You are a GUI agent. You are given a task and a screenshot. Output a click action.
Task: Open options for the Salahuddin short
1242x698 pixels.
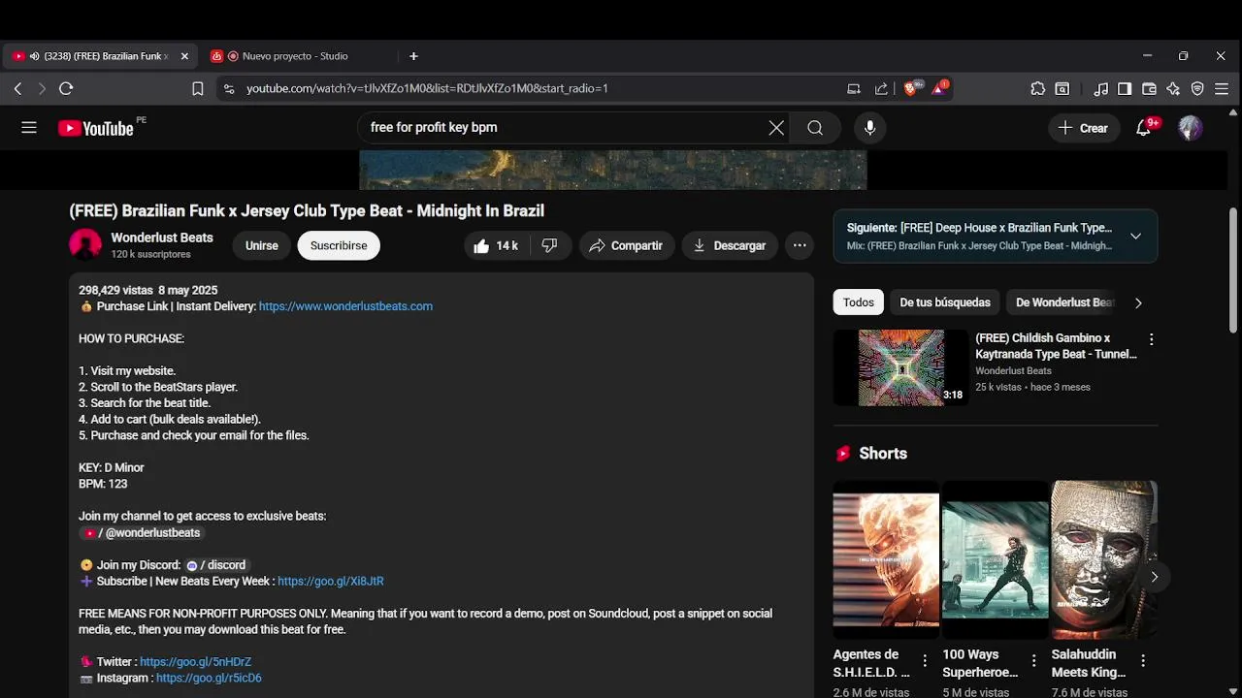click(x=1143, y=661)
